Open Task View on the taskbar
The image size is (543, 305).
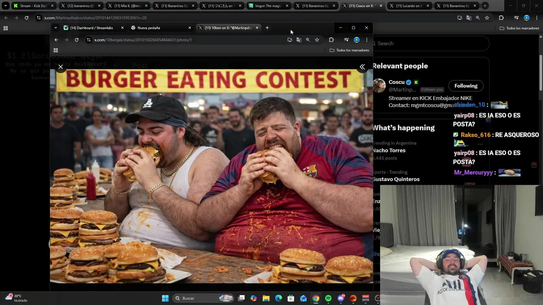(x=241, y=298)
